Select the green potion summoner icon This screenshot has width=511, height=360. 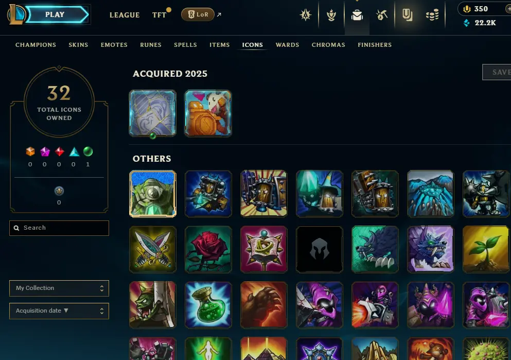click(x=208, y=305)
